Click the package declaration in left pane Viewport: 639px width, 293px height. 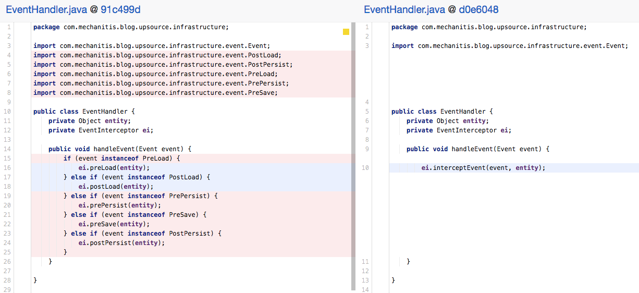point(131,27)
